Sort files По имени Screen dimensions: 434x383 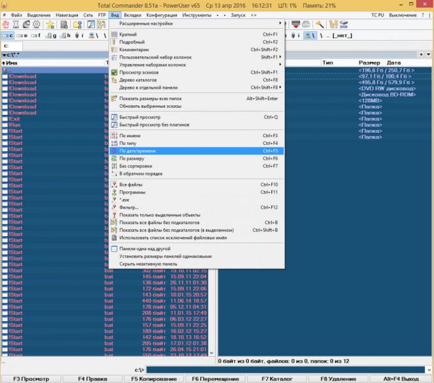pyautogui.click(x=197, y=135)
